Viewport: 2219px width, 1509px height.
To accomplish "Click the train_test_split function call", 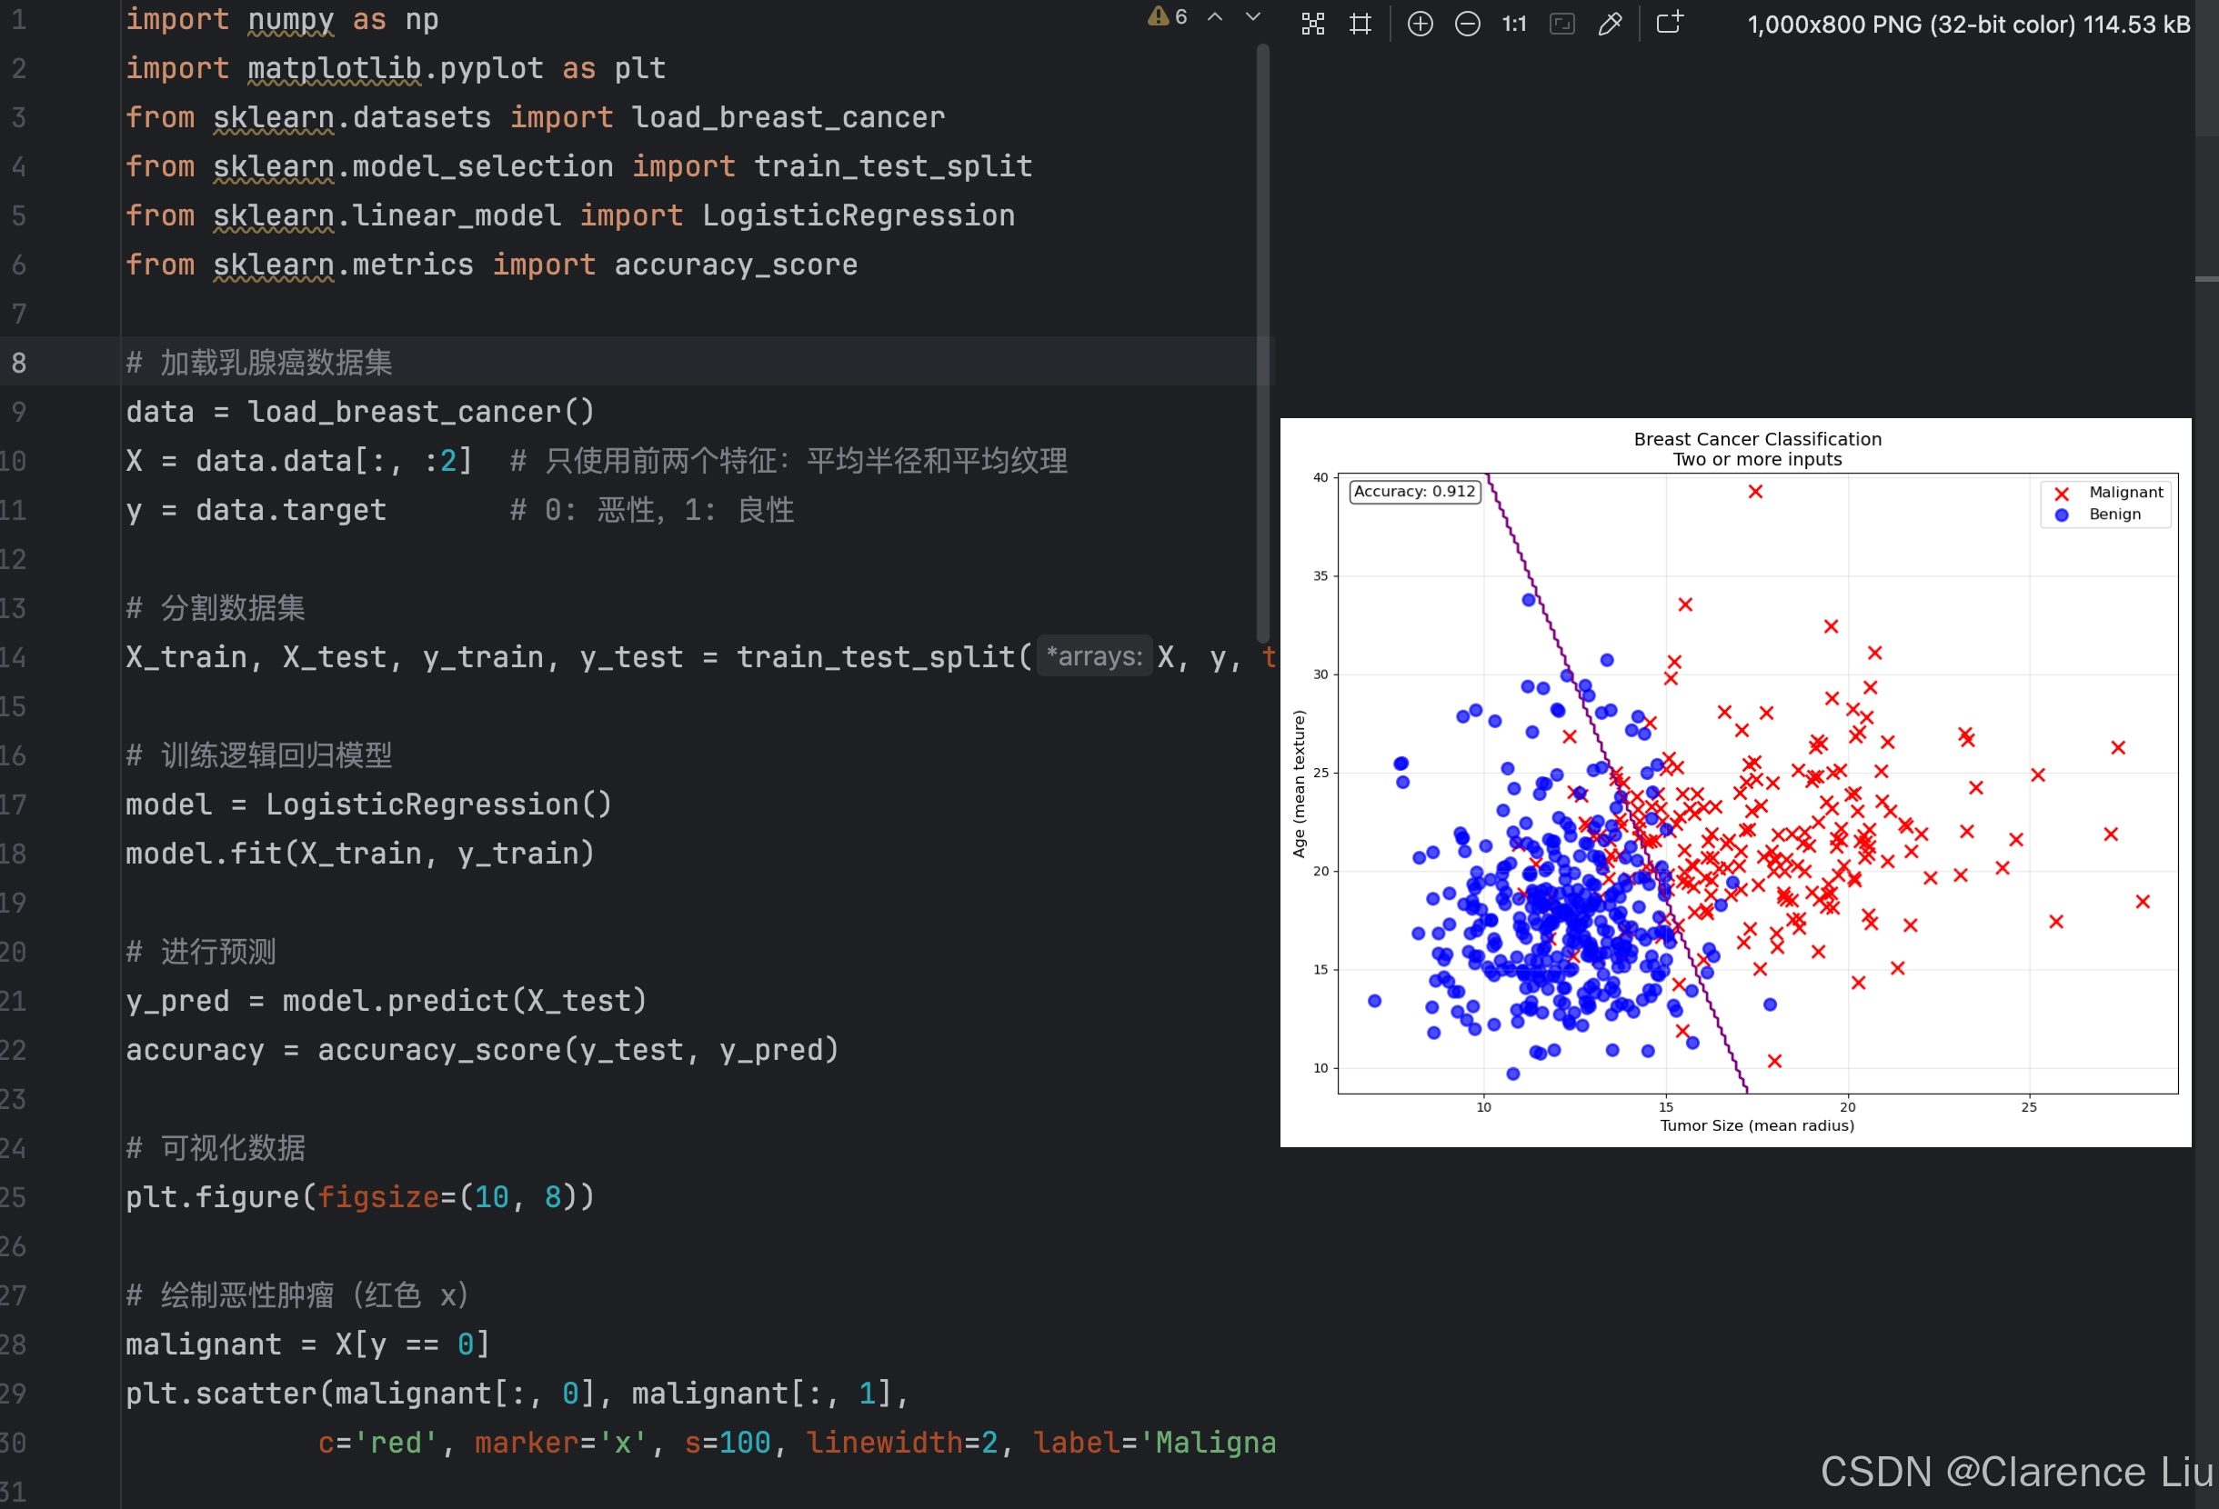I will (x=875, y=656).
